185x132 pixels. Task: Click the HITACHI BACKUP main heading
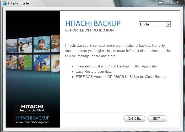[x=93, y=23]
